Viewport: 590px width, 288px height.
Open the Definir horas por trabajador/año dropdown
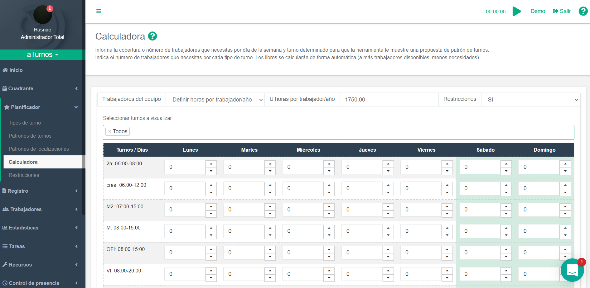pyautogui.click(x=215, y=100)
